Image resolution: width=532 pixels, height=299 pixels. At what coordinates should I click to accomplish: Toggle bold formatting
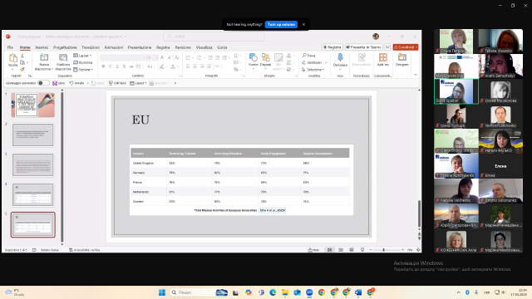[103, 66]
